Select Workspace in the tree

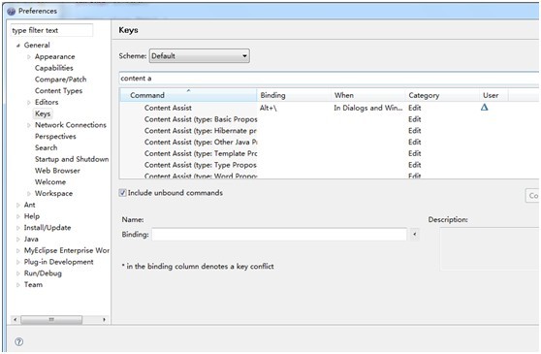pyautogui.click(x=53, y=193)
